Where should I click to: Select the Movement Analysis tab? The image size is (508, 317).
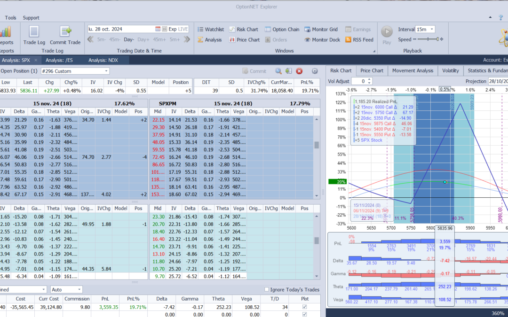(x=413, y=70)
